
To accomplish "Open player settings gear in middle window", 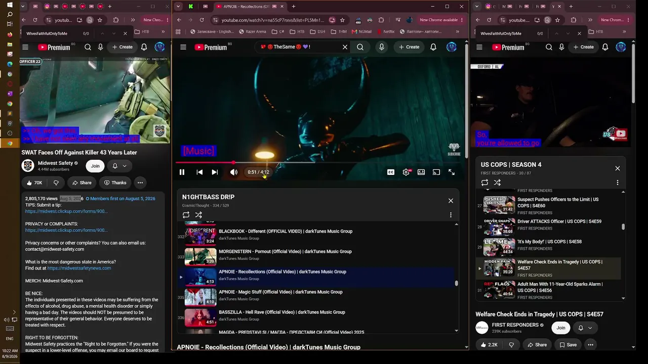I will (406, 172).
